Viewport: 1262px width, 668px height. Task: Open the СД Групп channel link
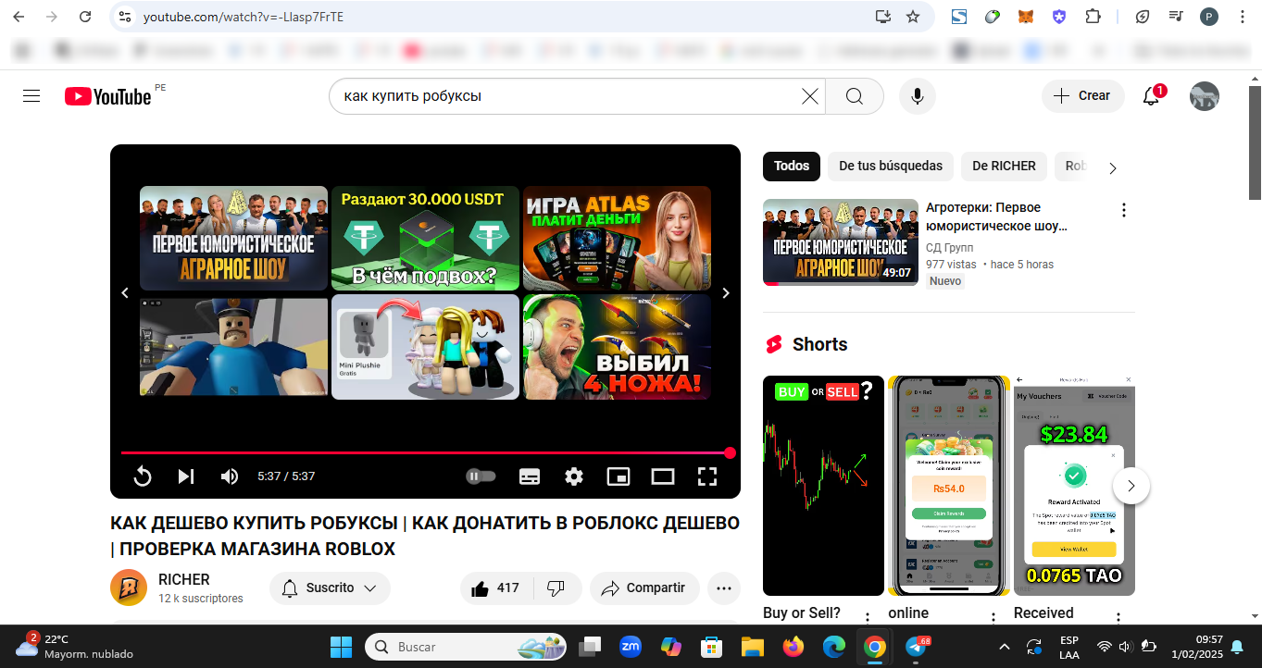tap(950, 248)
